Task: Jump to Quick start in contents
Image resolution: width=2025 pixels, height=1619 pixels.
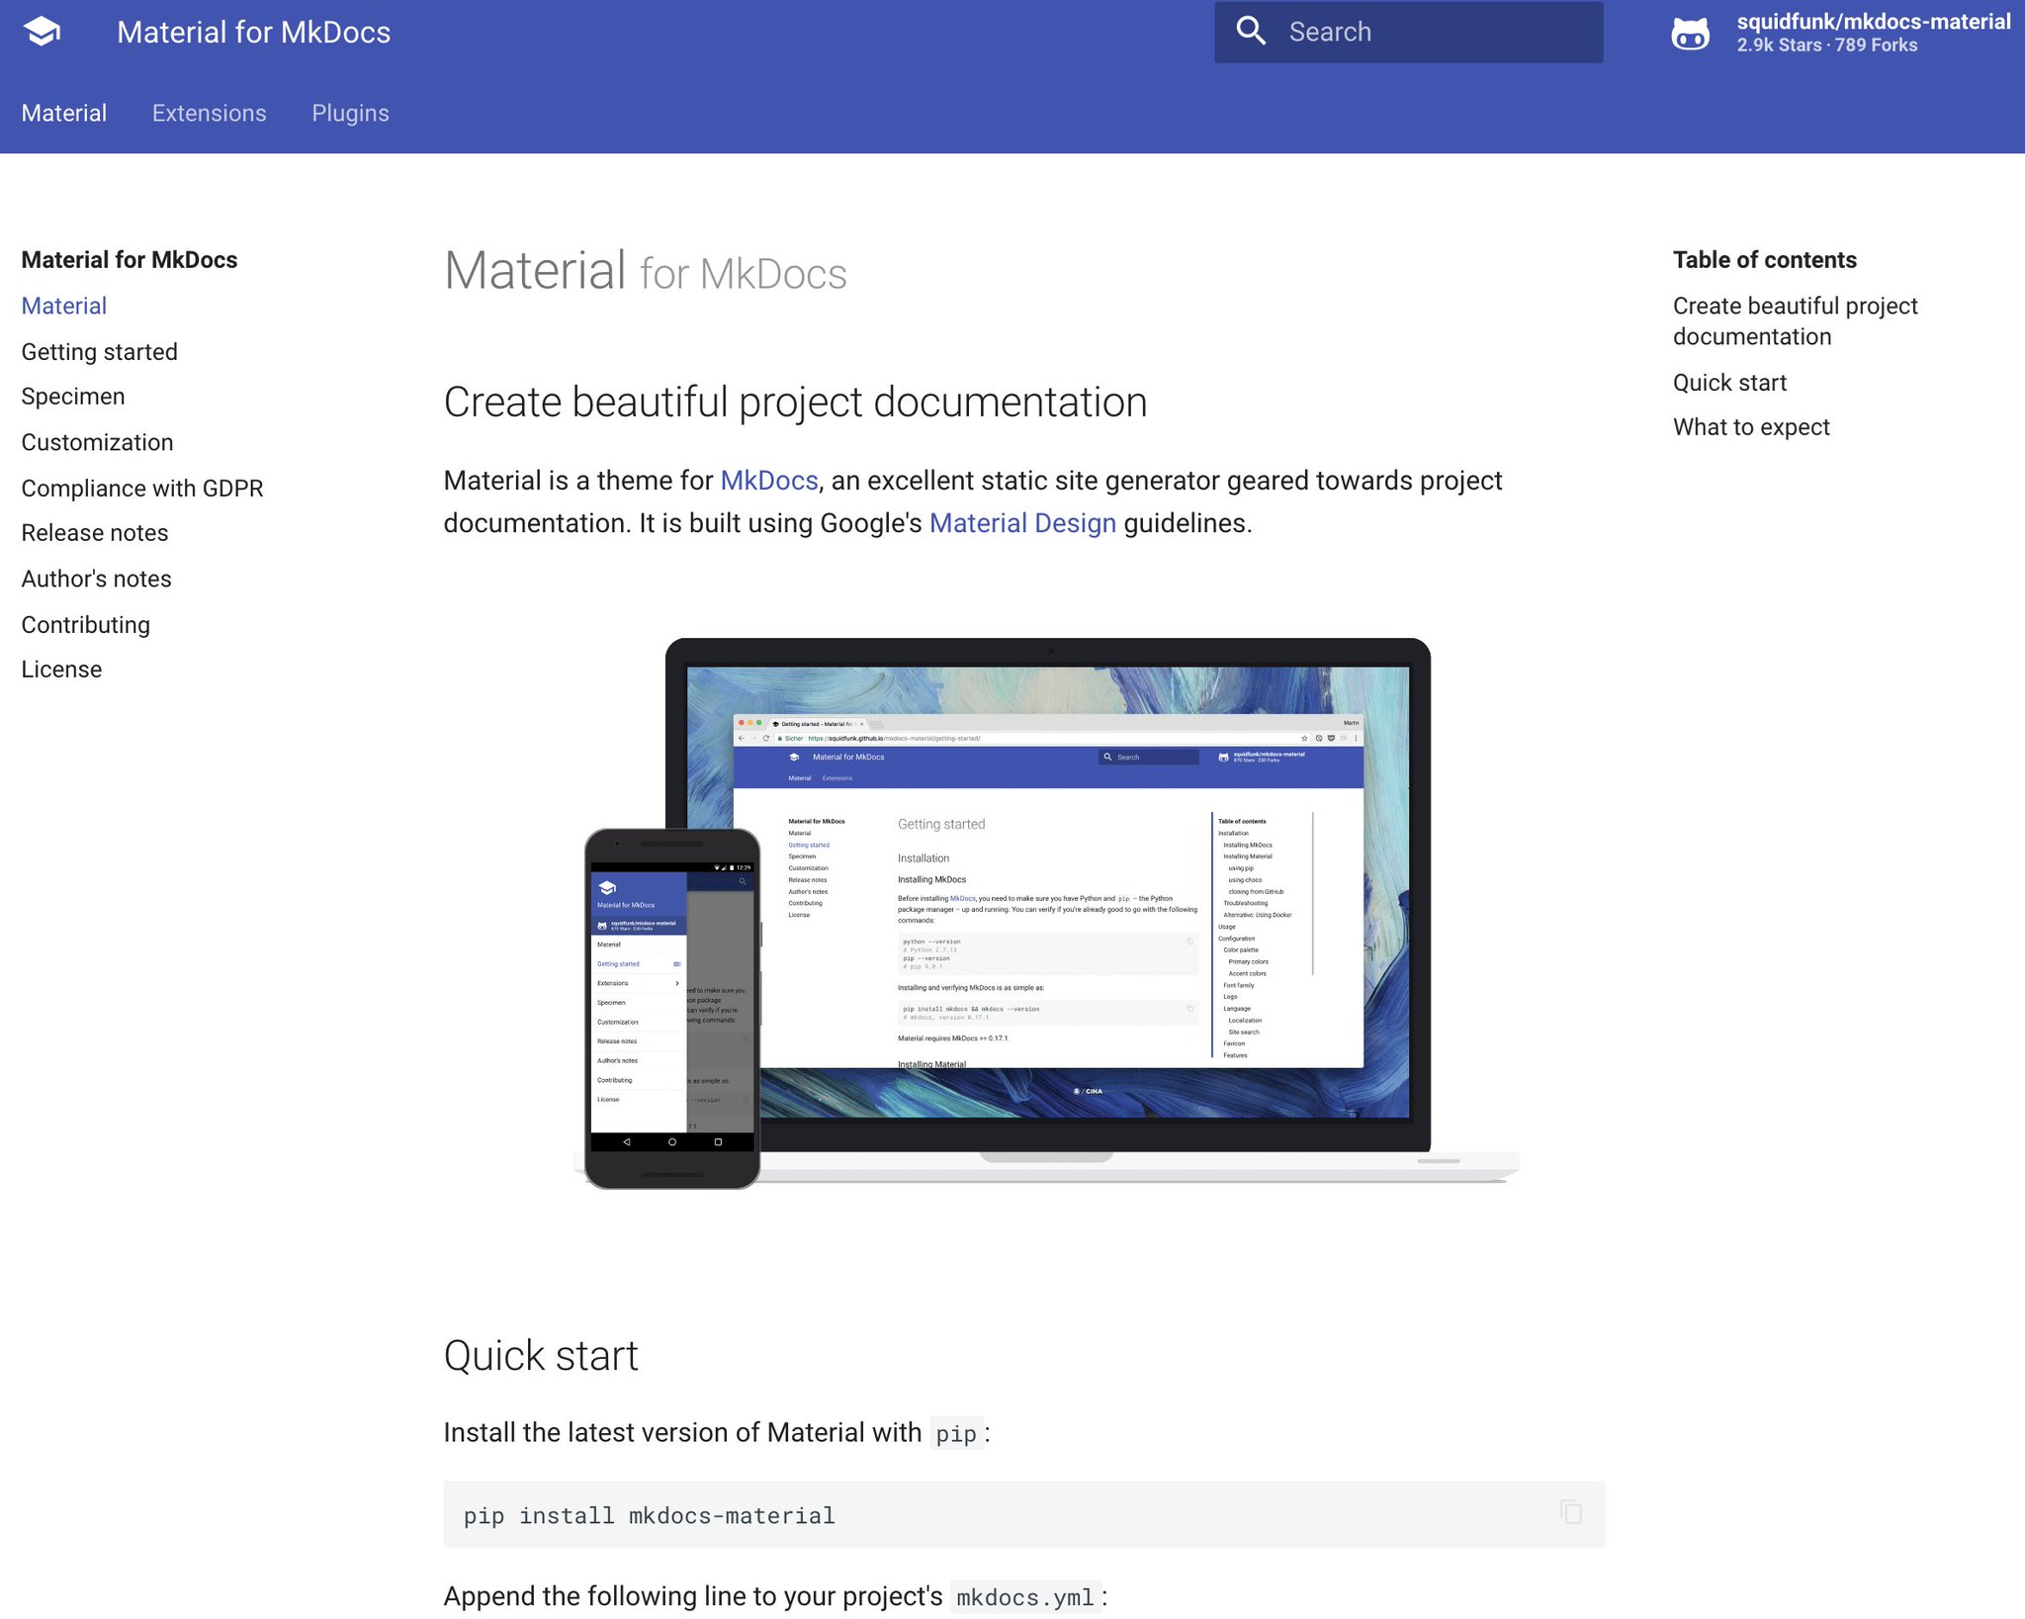Action: pos(1729,383)
